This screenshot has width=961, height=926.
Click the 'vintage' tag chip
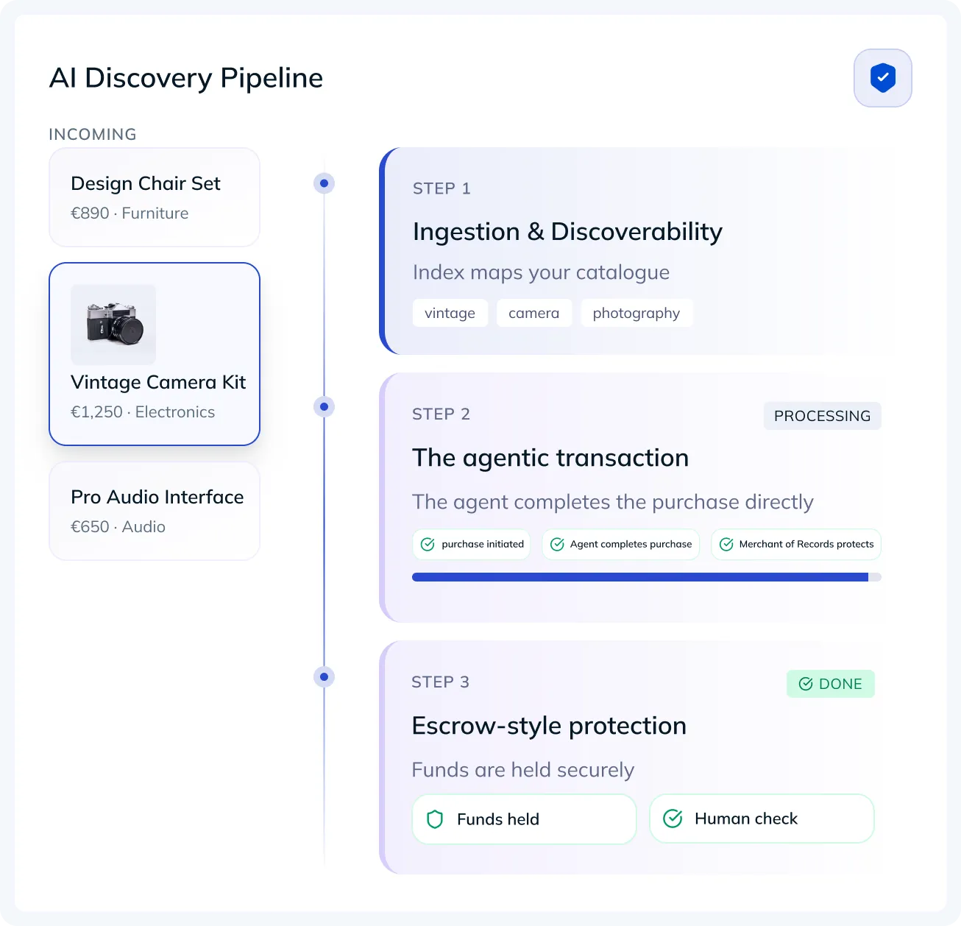(450, 313)
